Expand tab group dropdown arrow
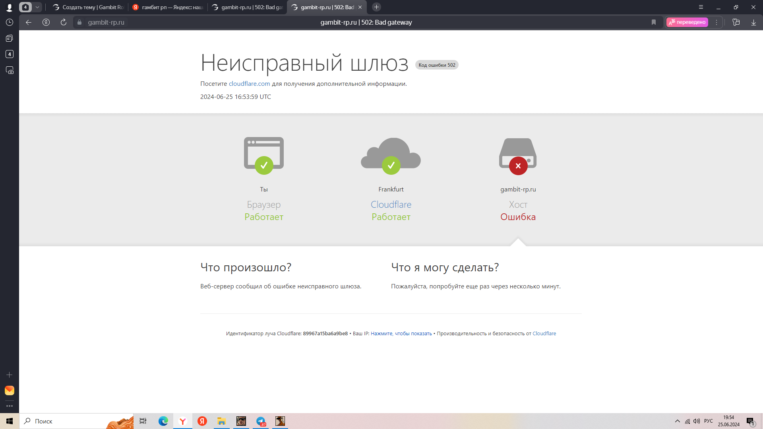Viewport: 763px width, 429px height. (x=37, y=7)
